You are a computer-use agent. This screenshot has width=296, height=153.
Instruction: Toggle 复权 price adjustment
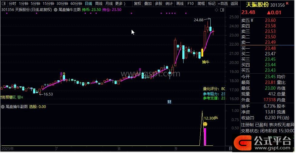tap(138, 4)
